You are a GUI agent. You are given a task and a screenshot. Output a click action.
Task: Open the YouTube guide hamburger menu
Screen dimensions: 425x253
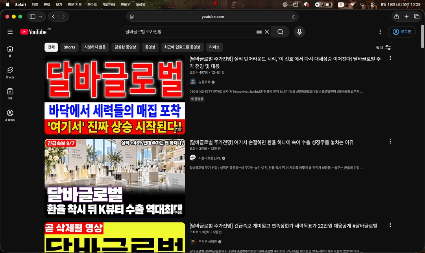pyautogui.click(x=10, y=32)
